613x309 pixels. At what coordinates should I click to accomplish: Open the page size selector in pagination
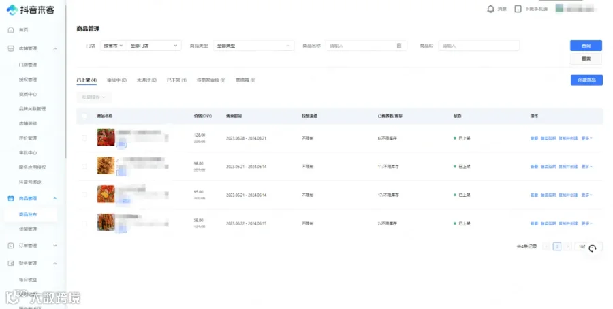point(588,246)
